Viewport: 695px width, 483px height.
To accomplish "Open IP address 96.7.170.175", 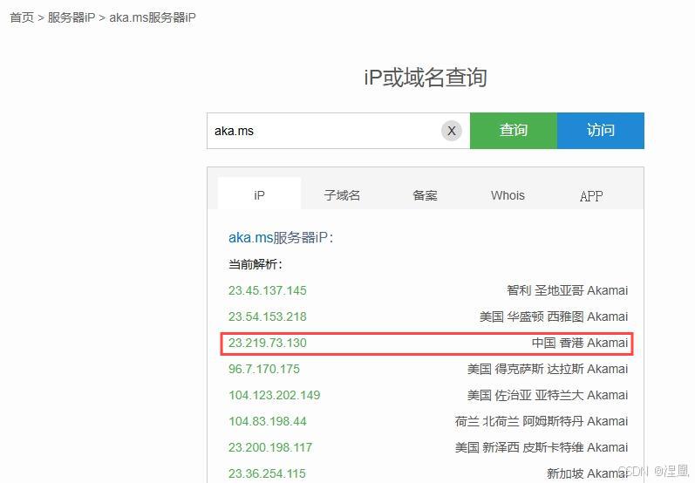I will coord(264,369).
